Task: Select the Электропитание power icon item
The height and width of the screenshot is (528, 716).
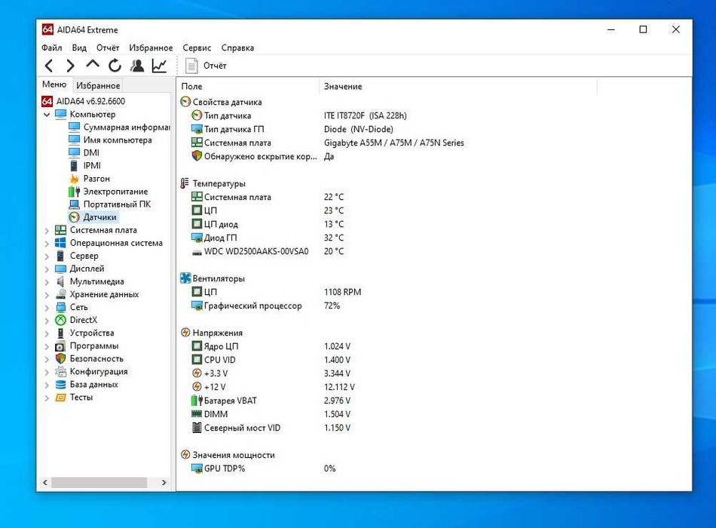Action: click(x=75, y=191)
